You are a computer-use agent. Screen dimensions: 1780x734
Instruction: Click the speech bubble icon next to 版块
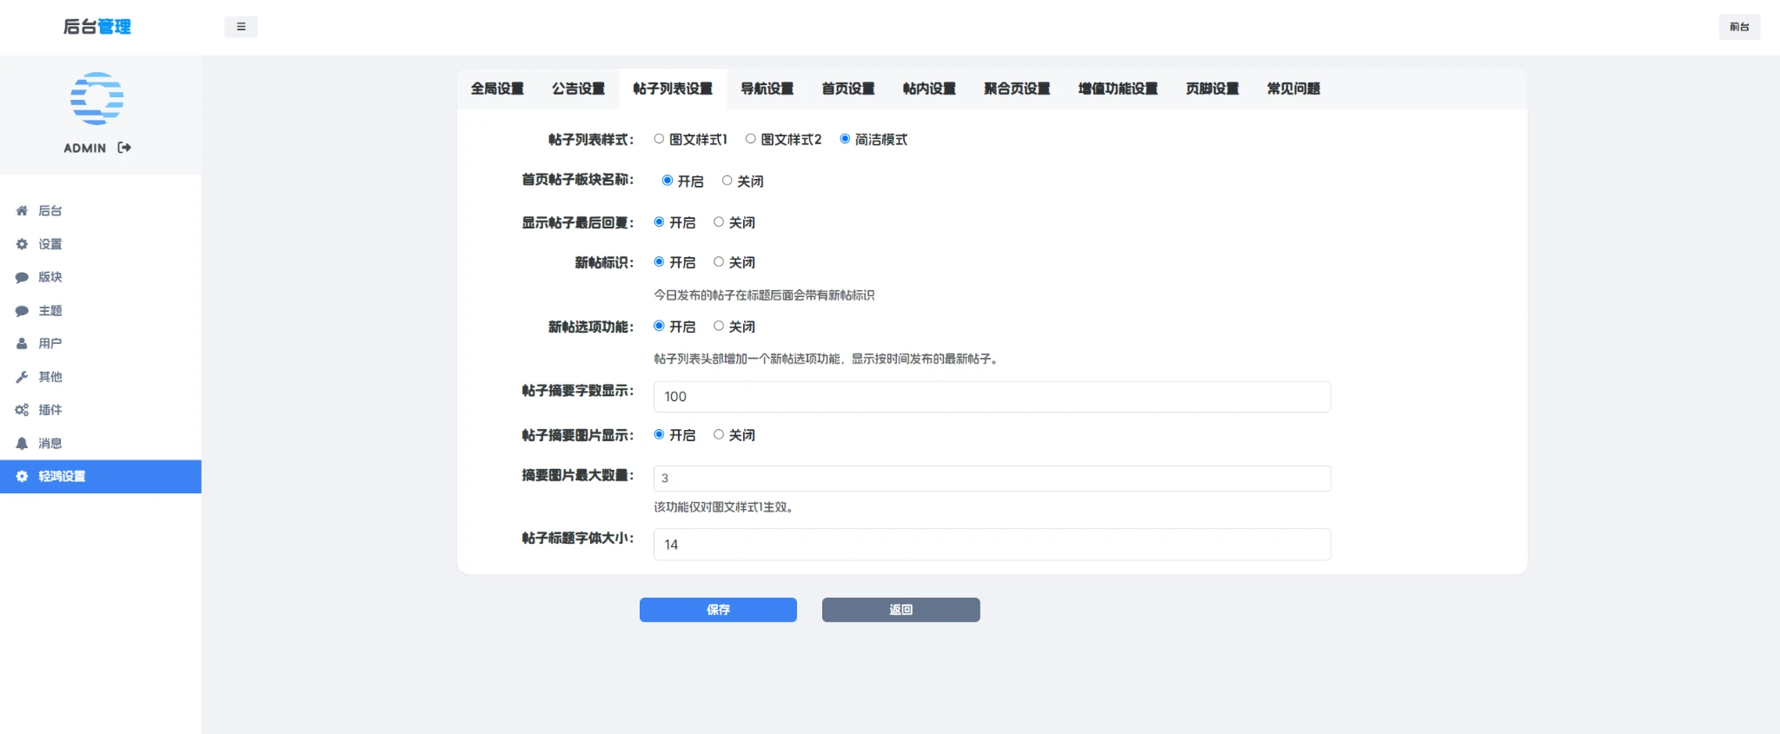(22, 277)
